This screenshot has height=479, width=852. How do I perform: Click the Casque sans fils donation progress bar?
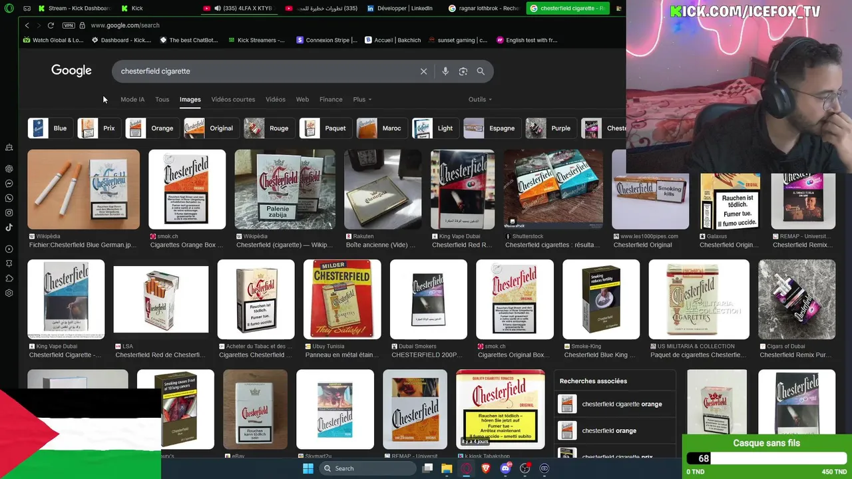click(767, 458)
